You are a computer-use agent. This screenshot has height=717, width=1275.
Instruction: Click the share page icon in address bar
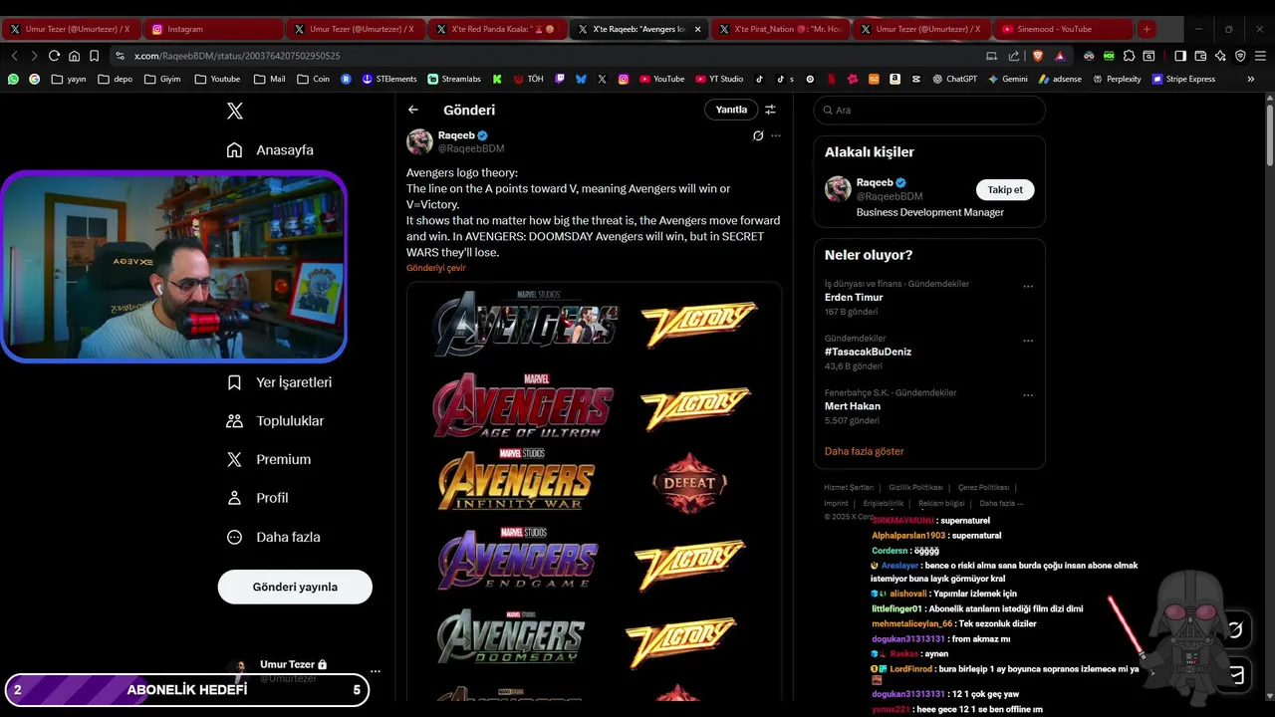coord(1014,56)
